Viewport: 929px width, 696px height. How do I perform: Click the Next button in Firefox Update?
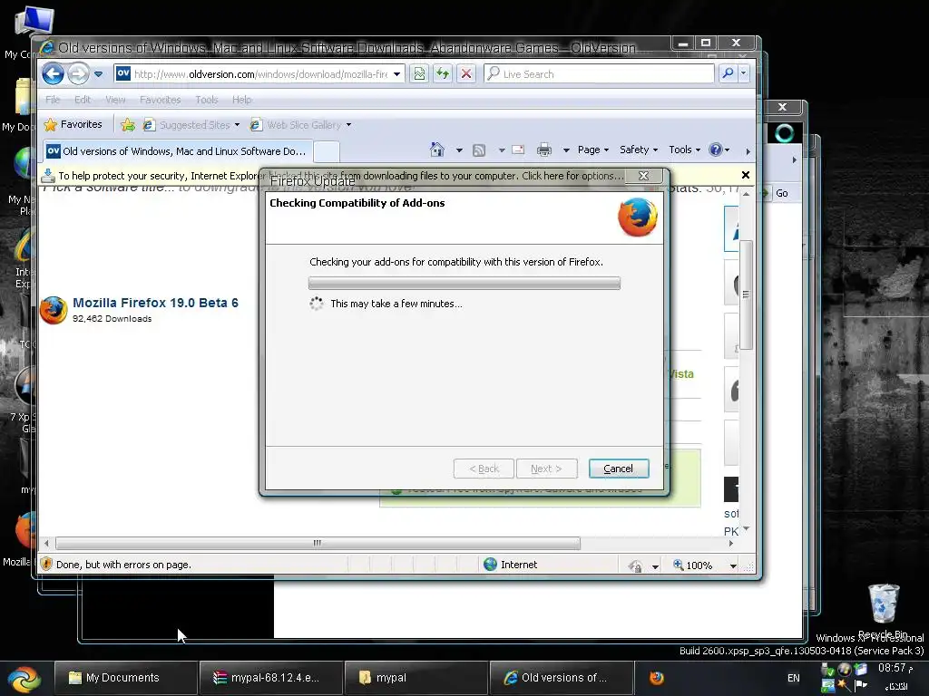coord(546,469)
